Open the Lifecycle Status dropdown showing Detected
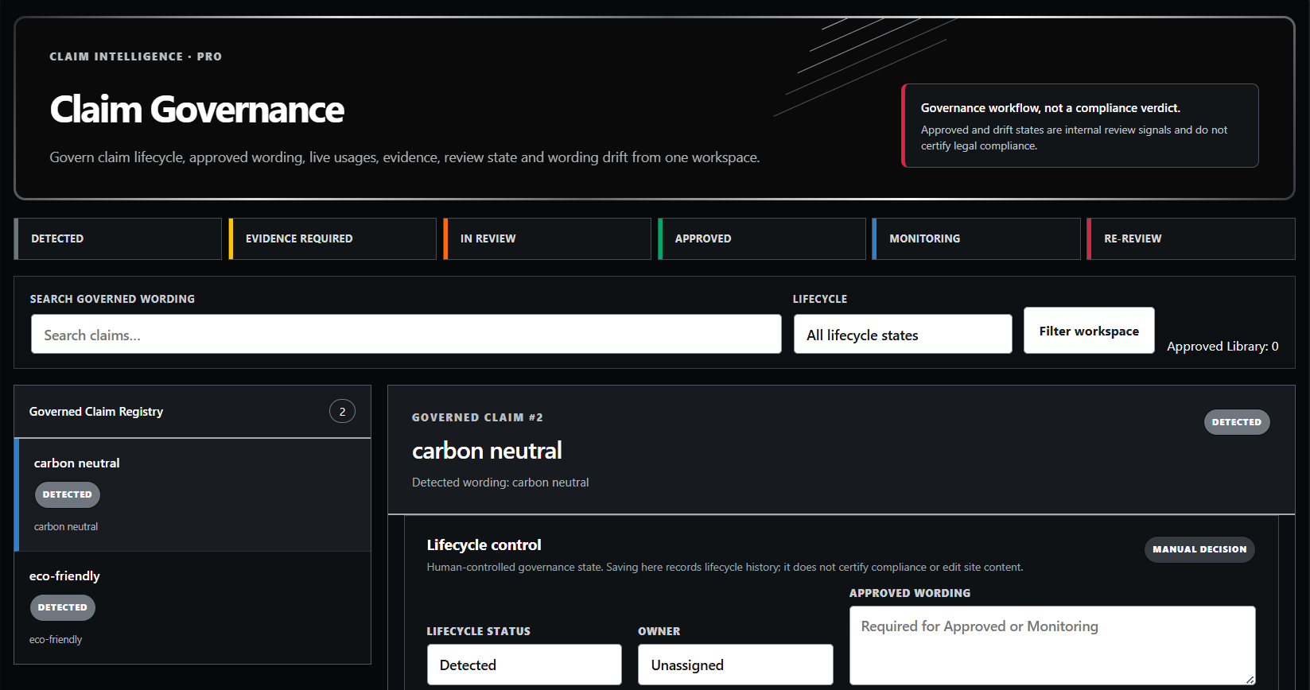The image size is (1310, 690). point(524,665)
